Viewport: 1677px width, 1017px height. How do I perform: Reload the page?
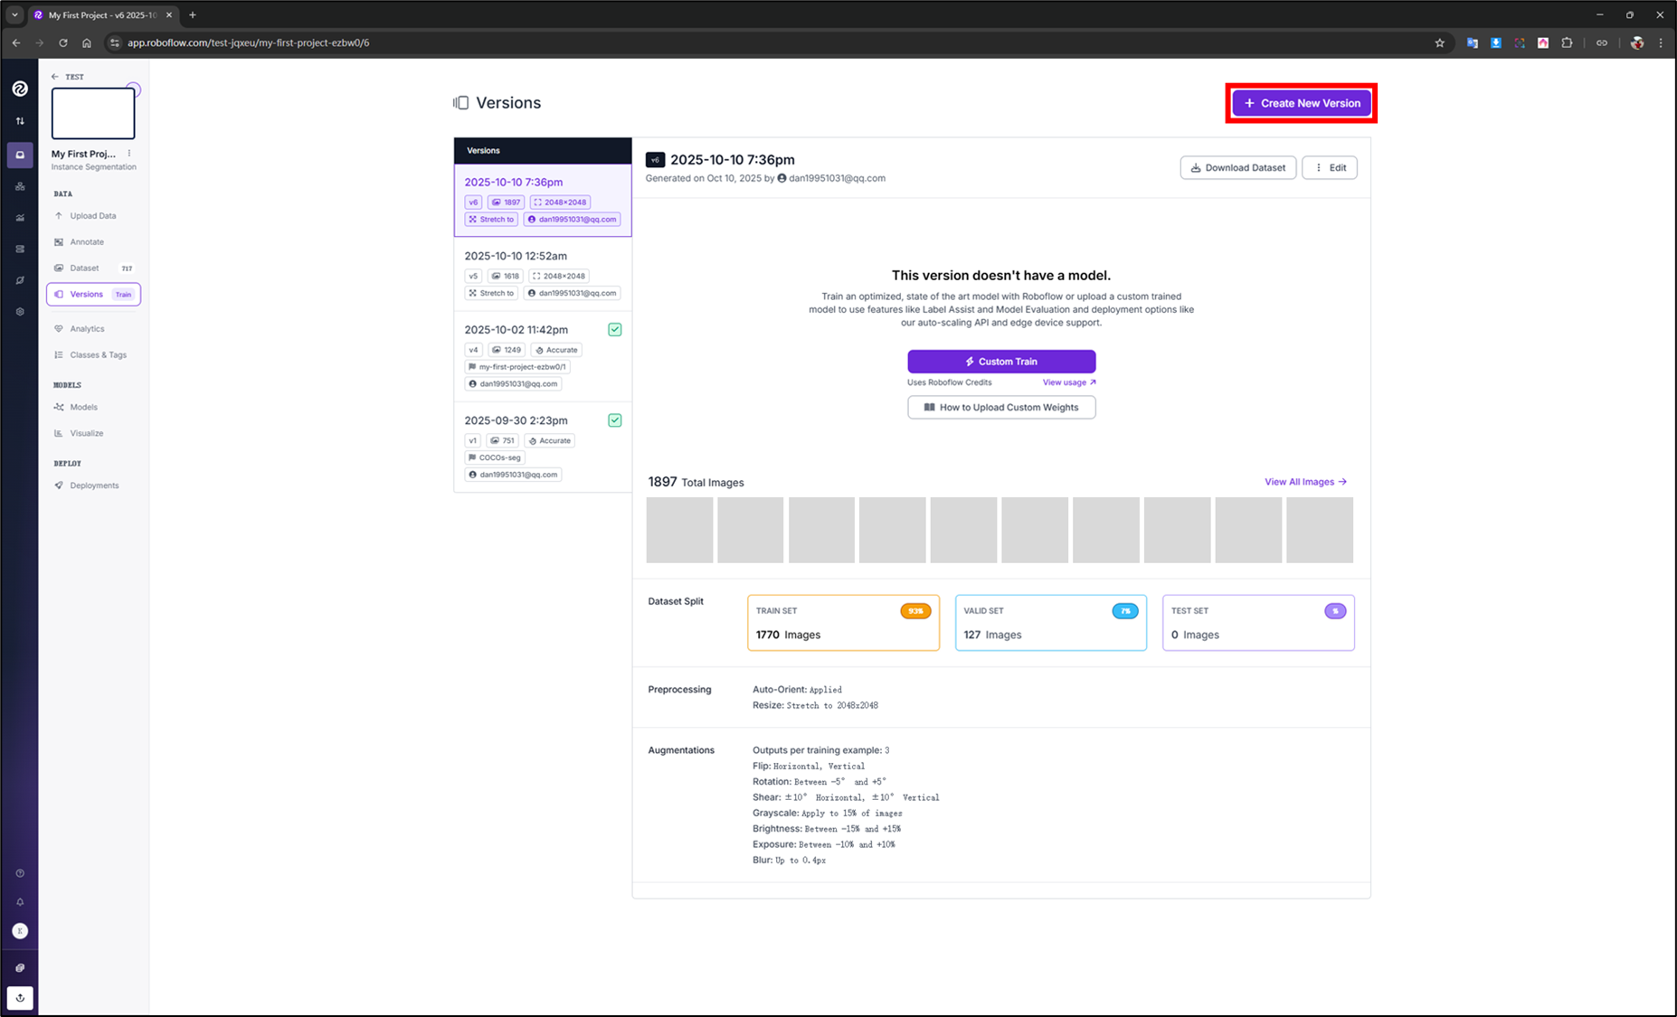(x=63, y=42)
